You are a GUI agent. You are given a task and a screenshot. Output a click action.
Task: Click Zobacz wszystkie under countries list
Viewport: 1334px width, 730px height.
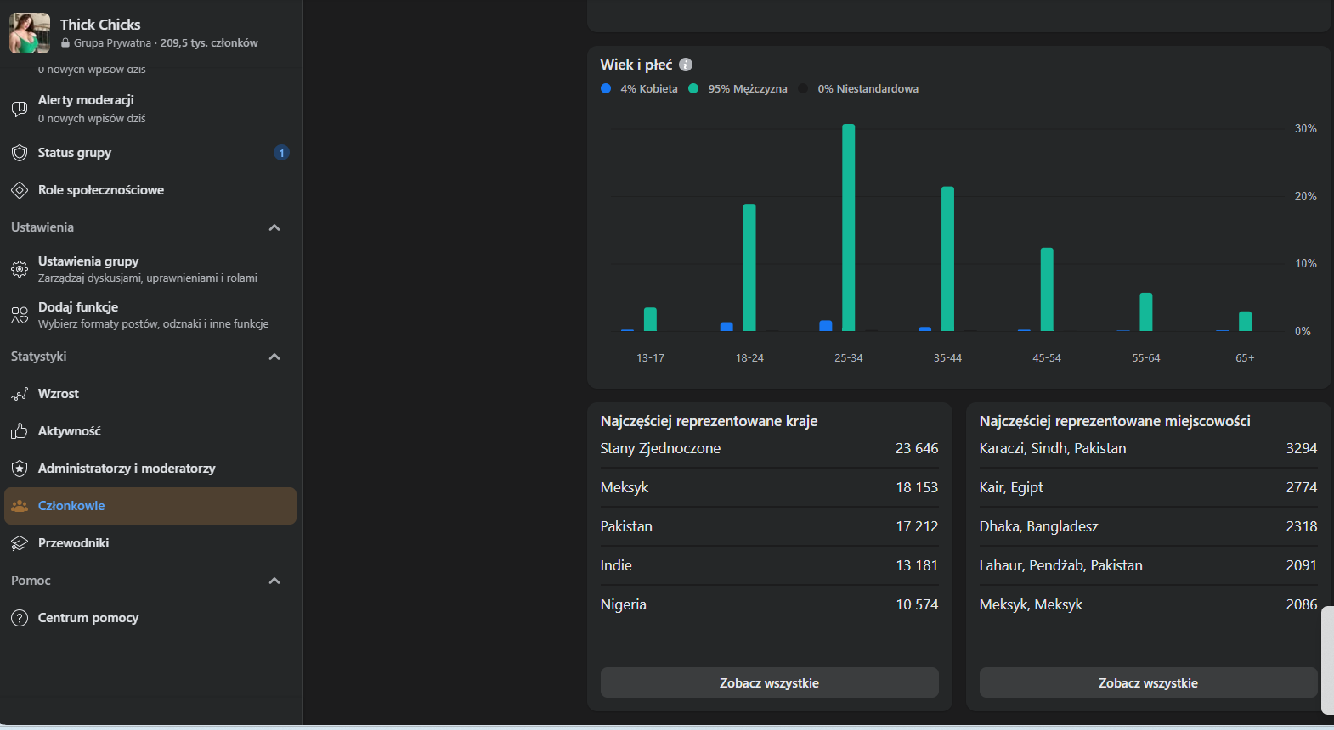tap(769, 682)
